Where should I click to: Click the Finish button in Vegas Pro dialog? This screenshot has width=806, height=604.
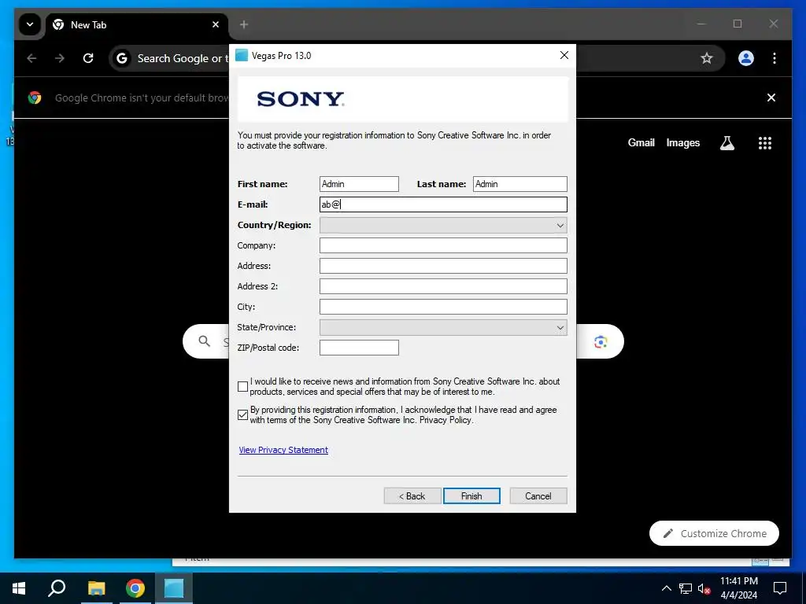pyautogui.click(x=471, y=495)
